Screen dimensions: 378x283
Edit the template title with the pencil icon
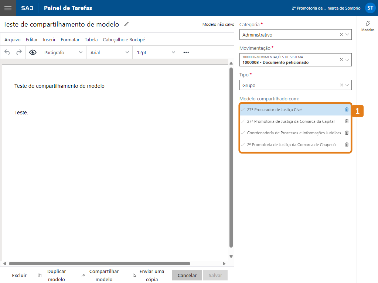point(126,24)
